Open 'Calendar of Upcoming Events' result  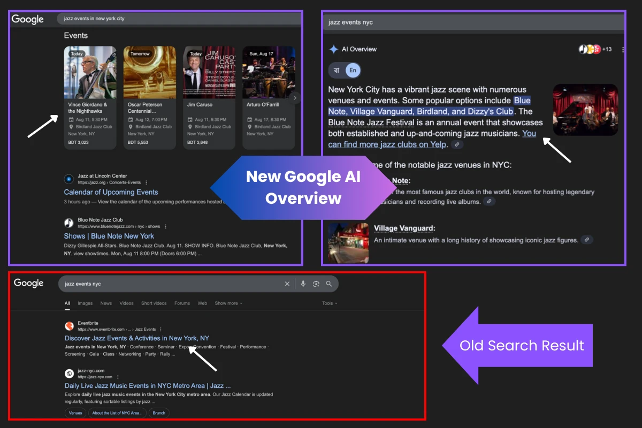(111, 192)
